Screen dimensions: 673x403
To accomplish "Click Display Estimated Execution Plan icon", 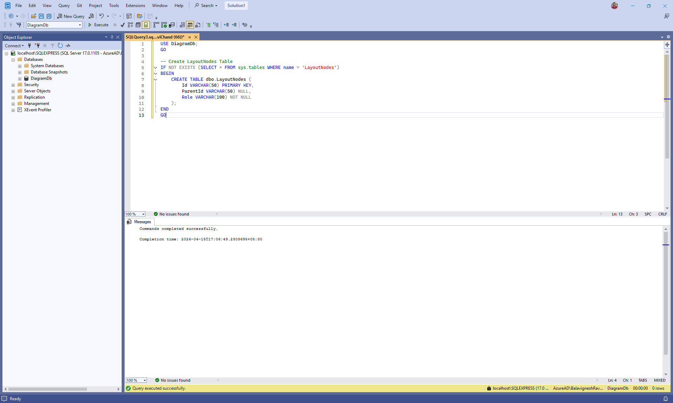I will (x=130, y=25).
